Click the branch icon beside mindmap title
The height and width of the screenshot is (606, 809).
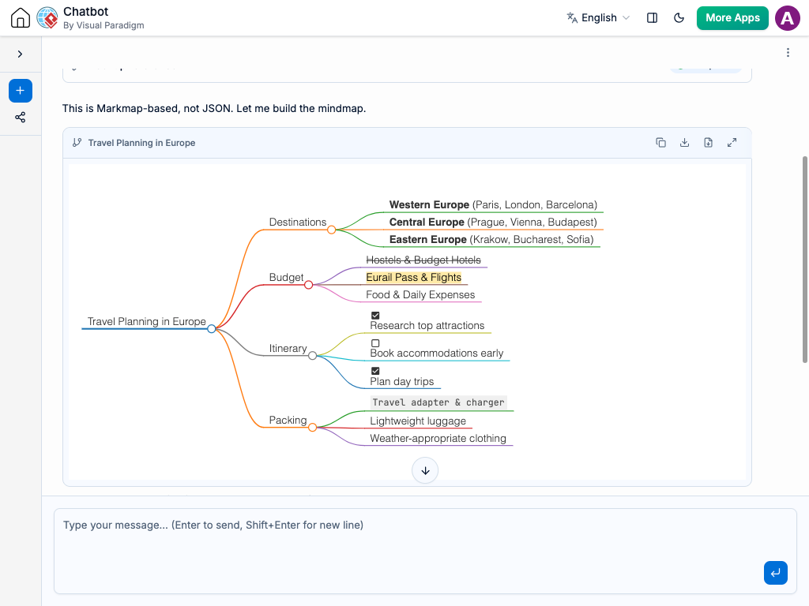[77, 143]
